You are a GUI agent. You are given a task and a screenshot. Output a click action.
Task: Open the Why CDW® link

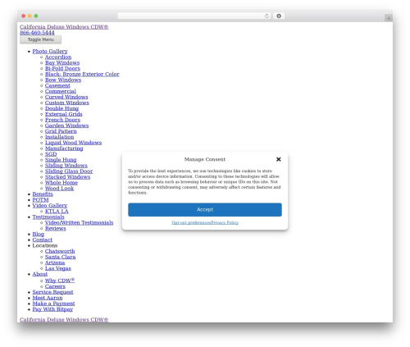(x=60, y=281)
